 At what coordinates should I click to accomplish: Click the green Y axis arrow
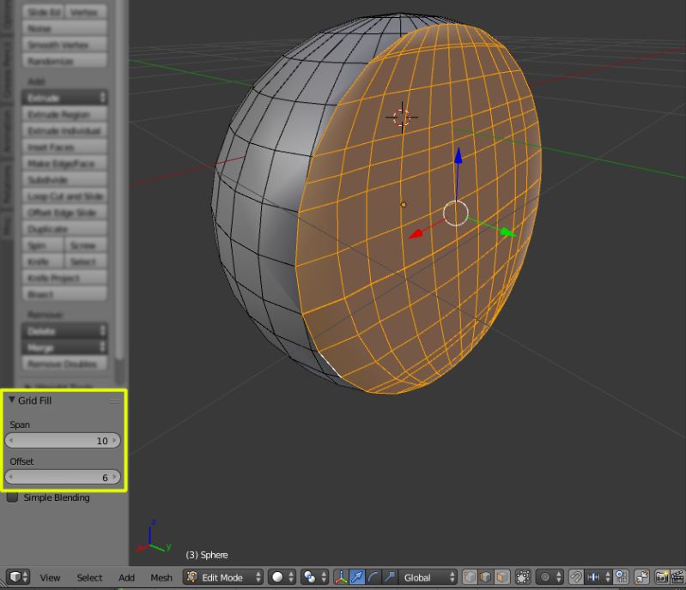click(x=507, y=232)
